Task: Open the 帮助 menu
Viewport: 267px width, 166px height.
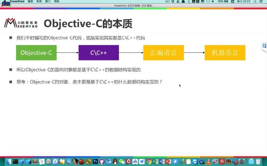Action: (x=57, y=1)
